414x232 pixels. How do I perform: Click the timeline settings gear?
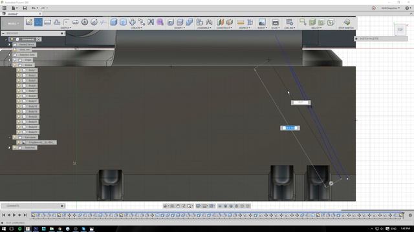tap(410, 215)
